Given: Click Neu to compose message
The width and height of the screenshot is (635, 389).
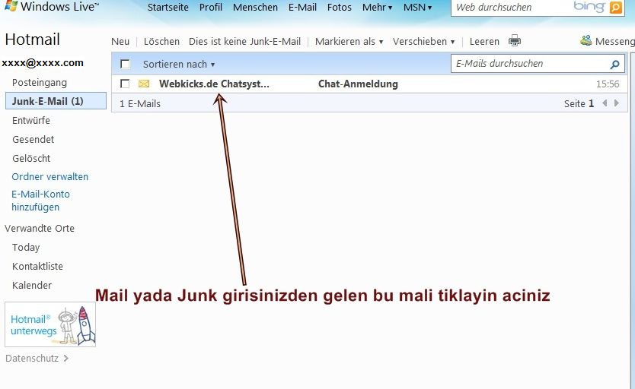Looking at the screenshot, I should (120, 41).
